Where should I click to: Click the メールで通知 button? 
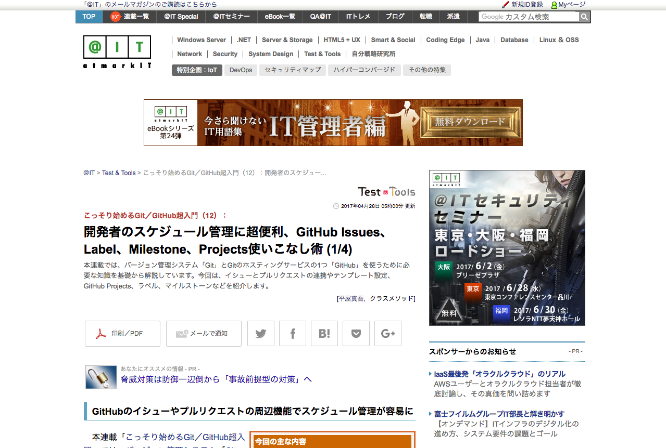(x=204, y=334)
